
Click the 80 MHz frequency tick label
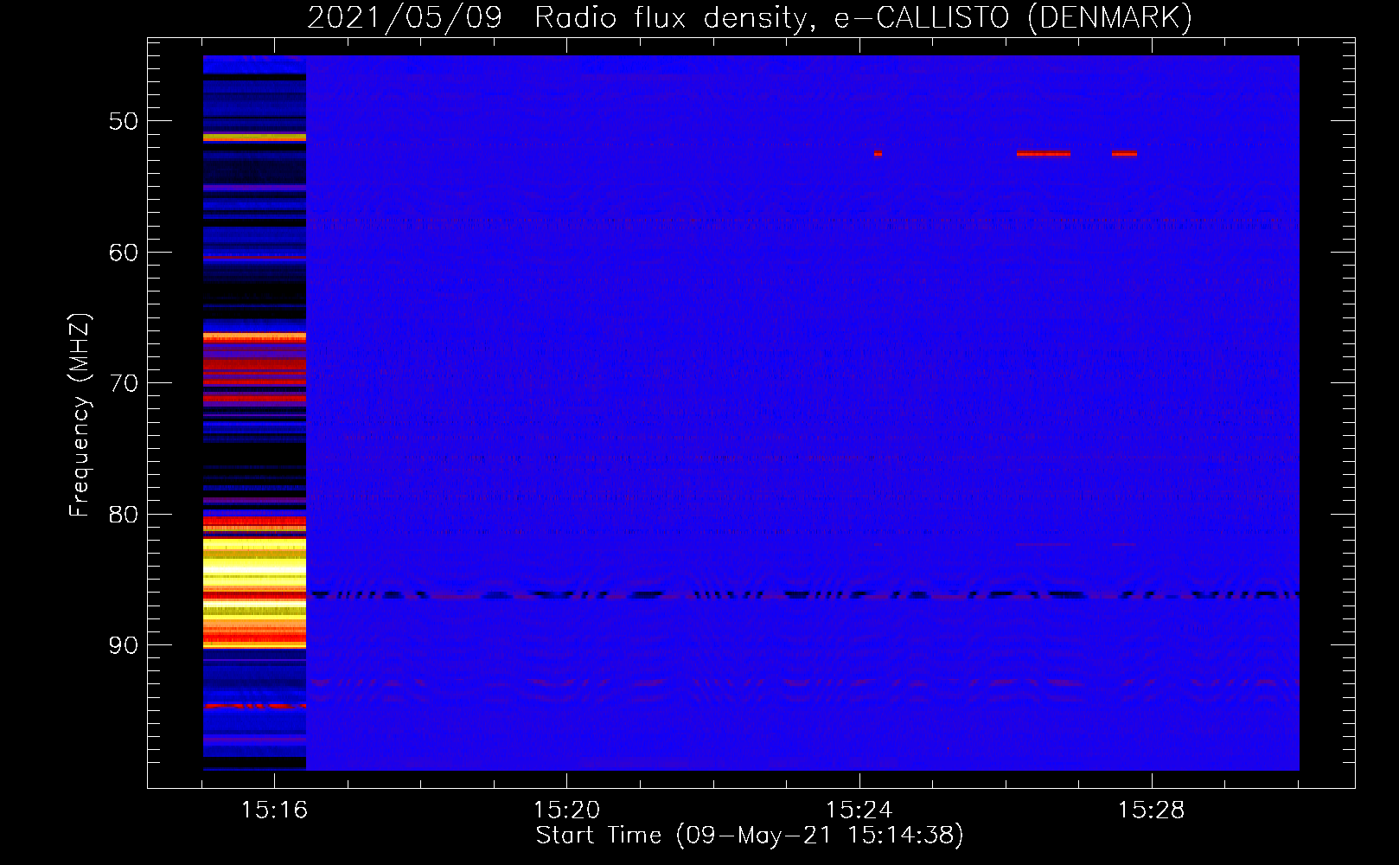[123, 515]
